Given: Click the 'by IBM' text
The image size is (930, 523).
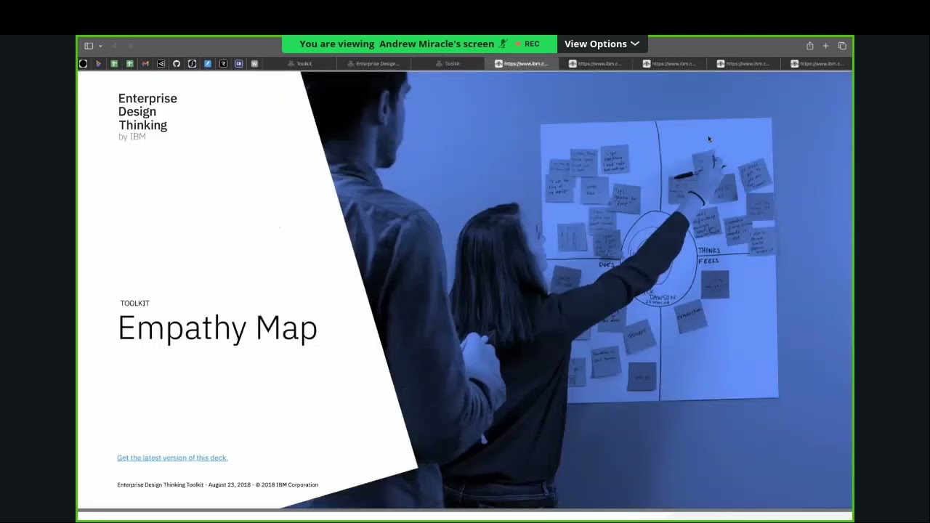Looking at the screenshot, I should pos(132,137).
